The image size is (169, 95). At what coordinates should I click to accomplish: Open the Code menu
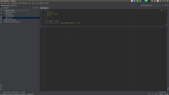tap(20, 3)
